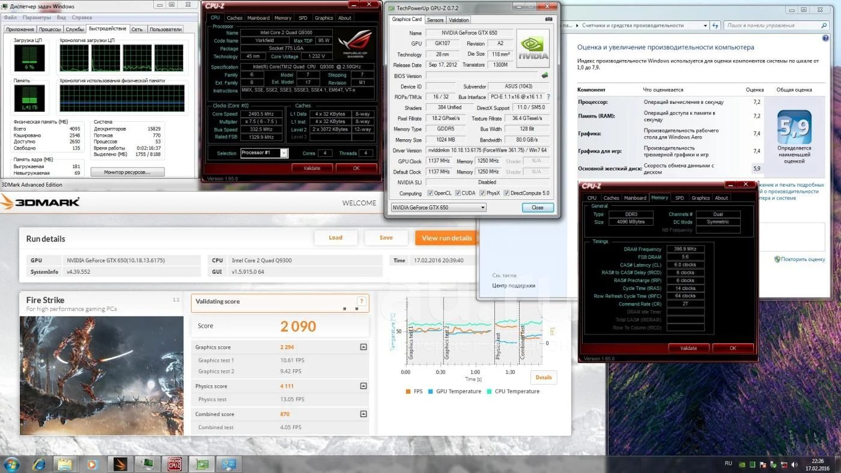Open Control Panel address history dropdown
841x473 pixels.
click(x=705, y=26)
